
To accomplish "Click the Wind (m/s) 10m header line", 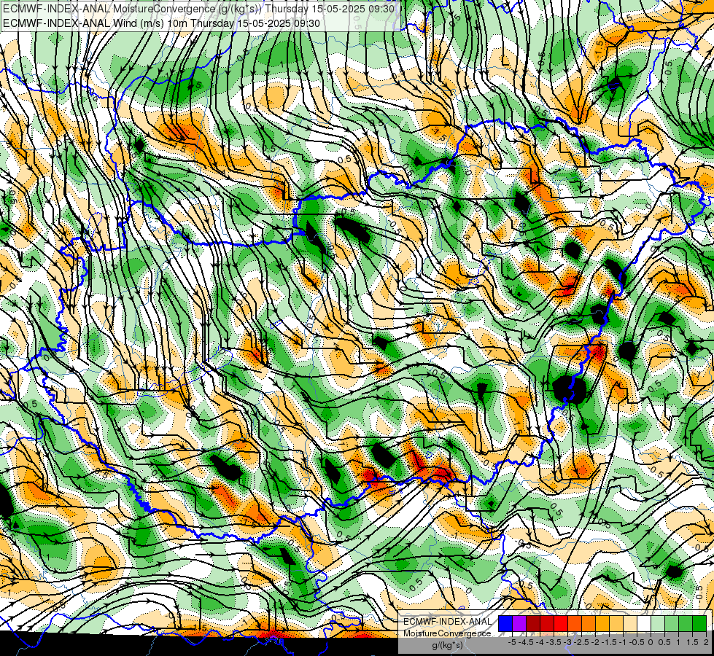I will [161, 23].
